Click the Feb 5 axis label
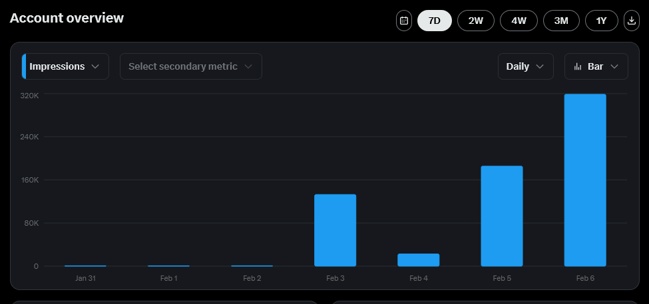 point(502,278)
